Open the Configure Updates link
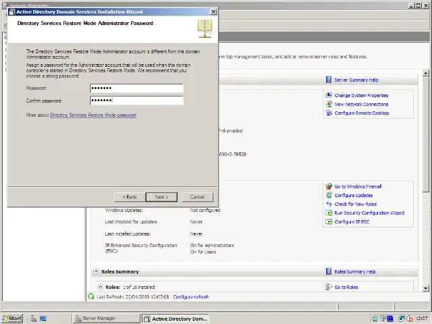This screenshot has height=324, width=432. [x=354, y=195]
